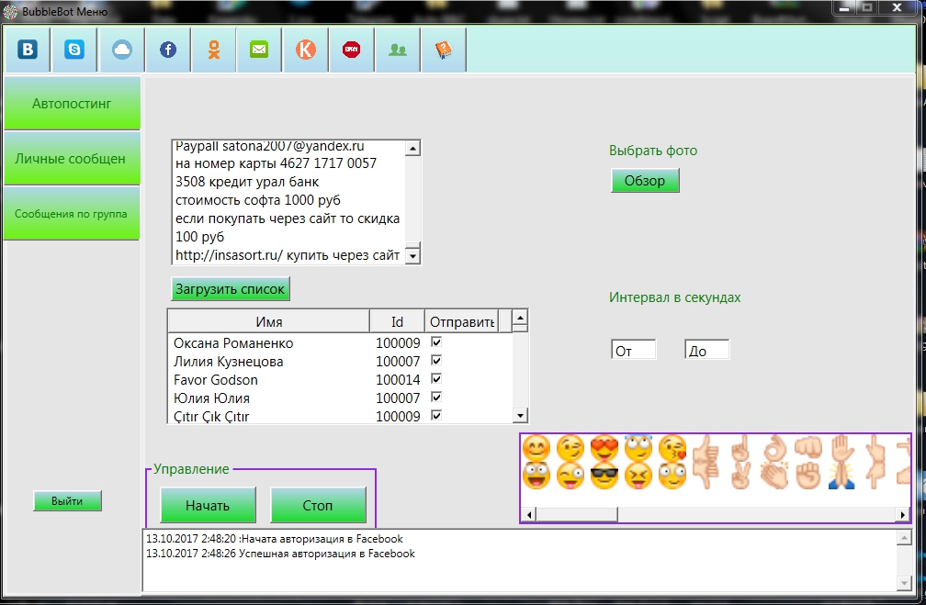Viewport: 926px width, 605px height.
Task: Click recipients list scroll-down arrow
Action: pyautogui.click(x=520, y=416)
